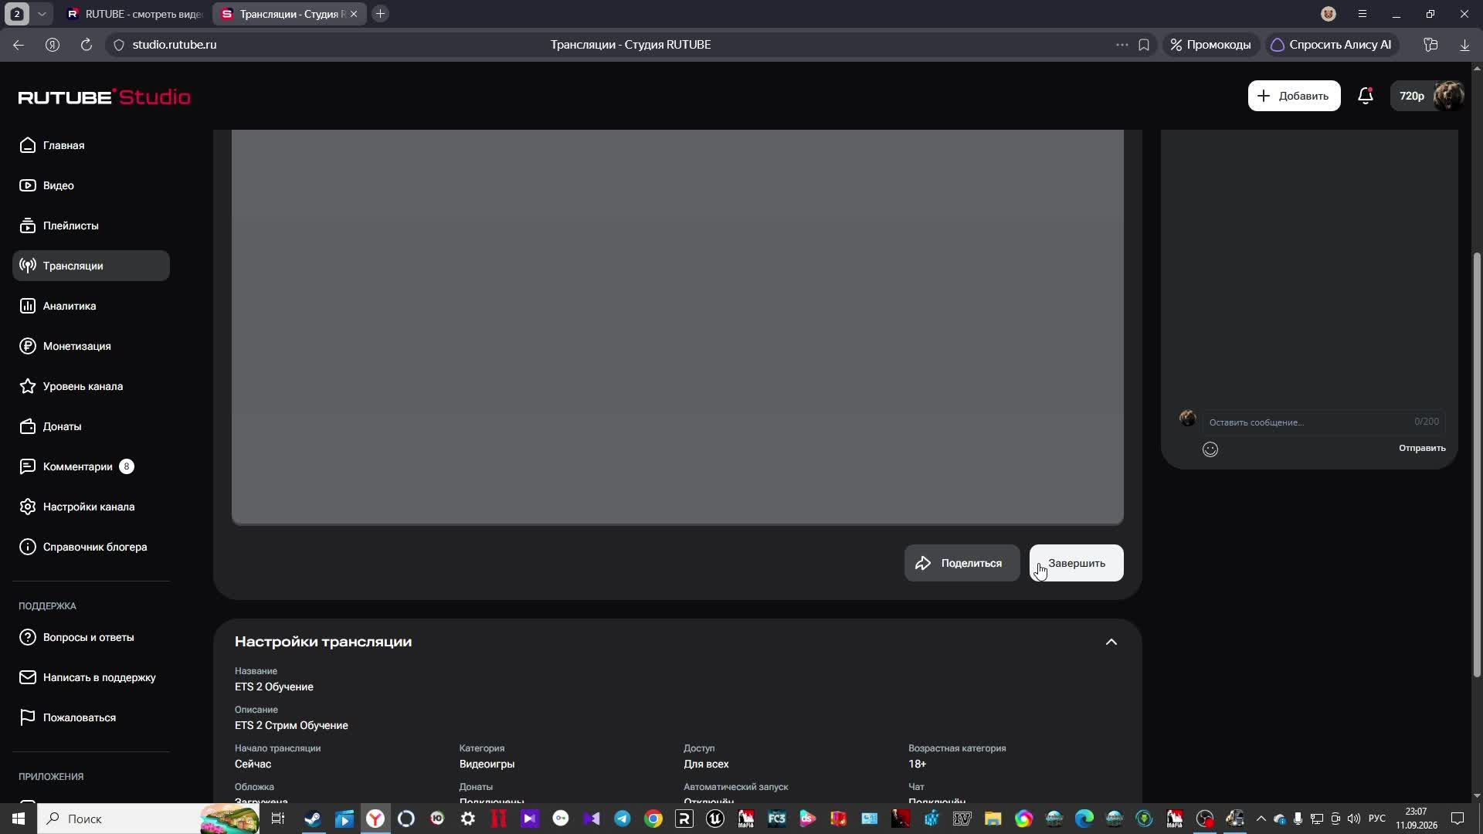Open the tab counter button showing 2

coord(17,14)
